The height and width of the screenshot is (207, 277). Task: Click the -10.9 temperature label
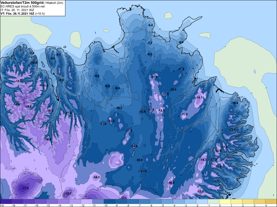[139, 160]
